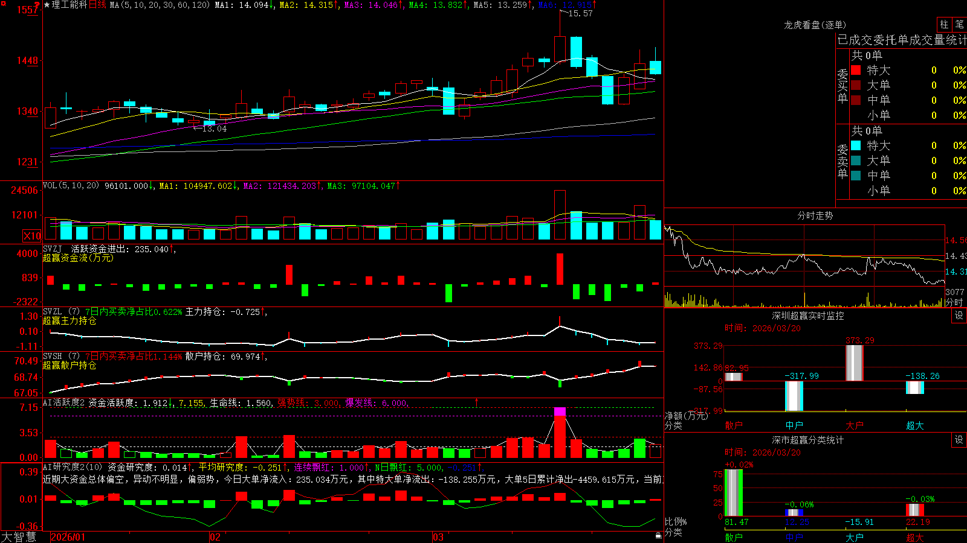Click the 龙虎看盘(逐单) panel title

(x=815, y=25)
